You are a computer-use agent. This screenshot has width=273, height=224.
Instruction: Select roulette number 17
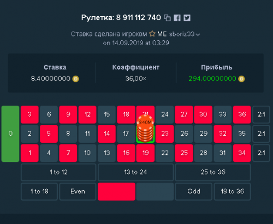pyautogui.click(x=126, y=134)
